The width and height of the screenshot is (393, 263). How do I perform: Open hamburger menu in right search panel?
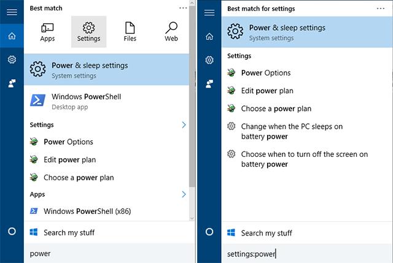point(209,12)
